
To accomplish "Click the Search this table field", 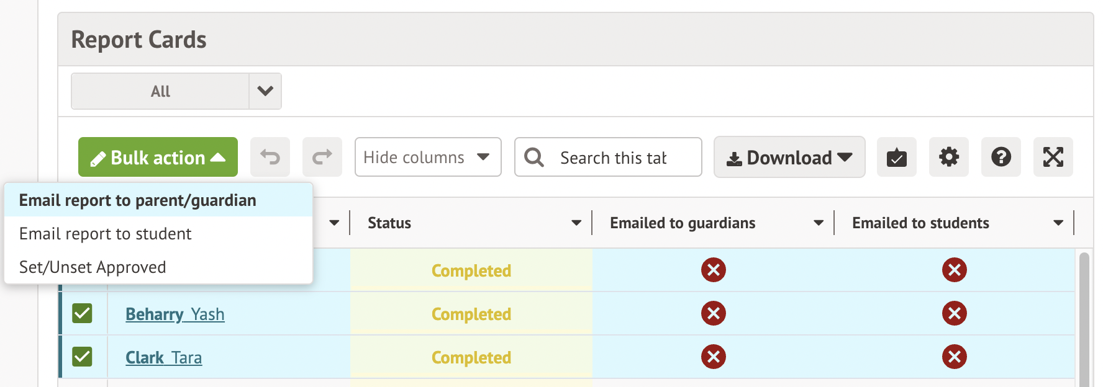I will [613, 158].
